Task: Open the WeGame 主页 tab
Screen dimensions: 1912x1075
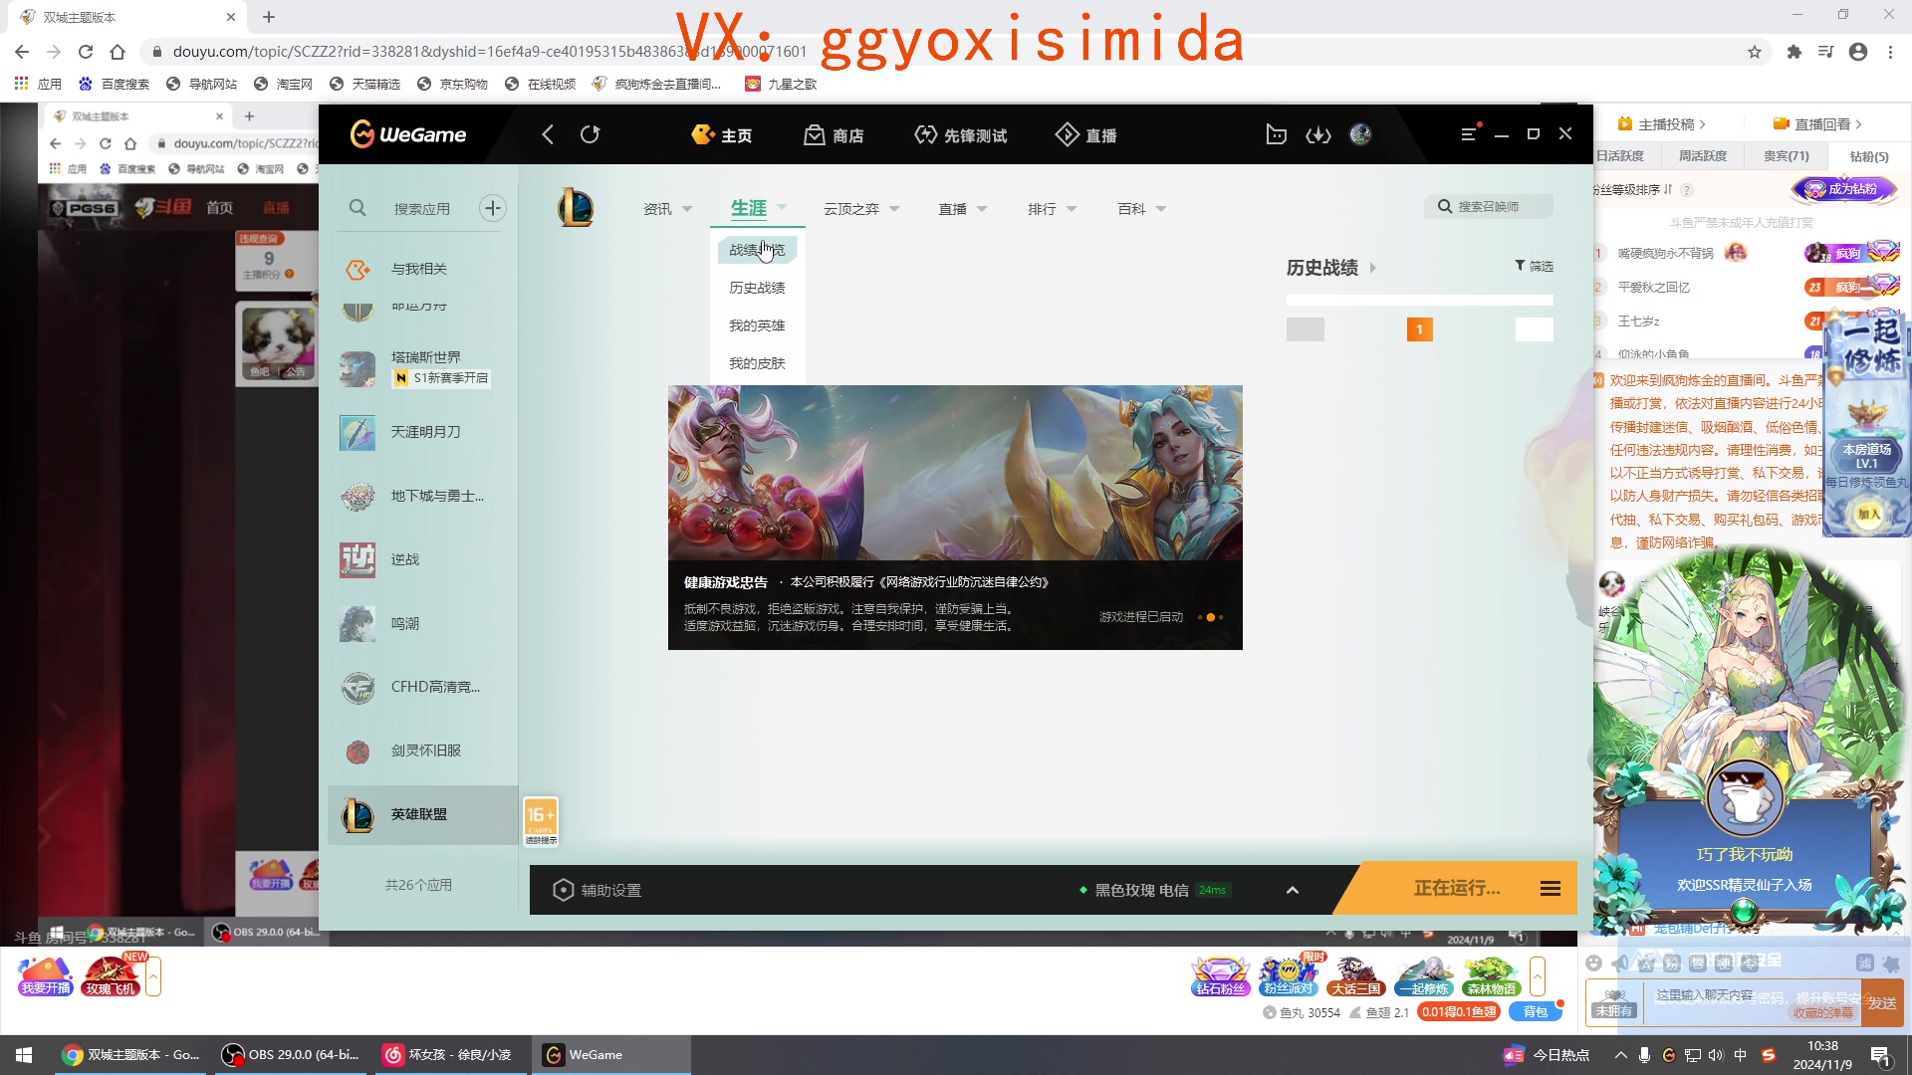Action: pyautogui.click(x=722, y=134)
